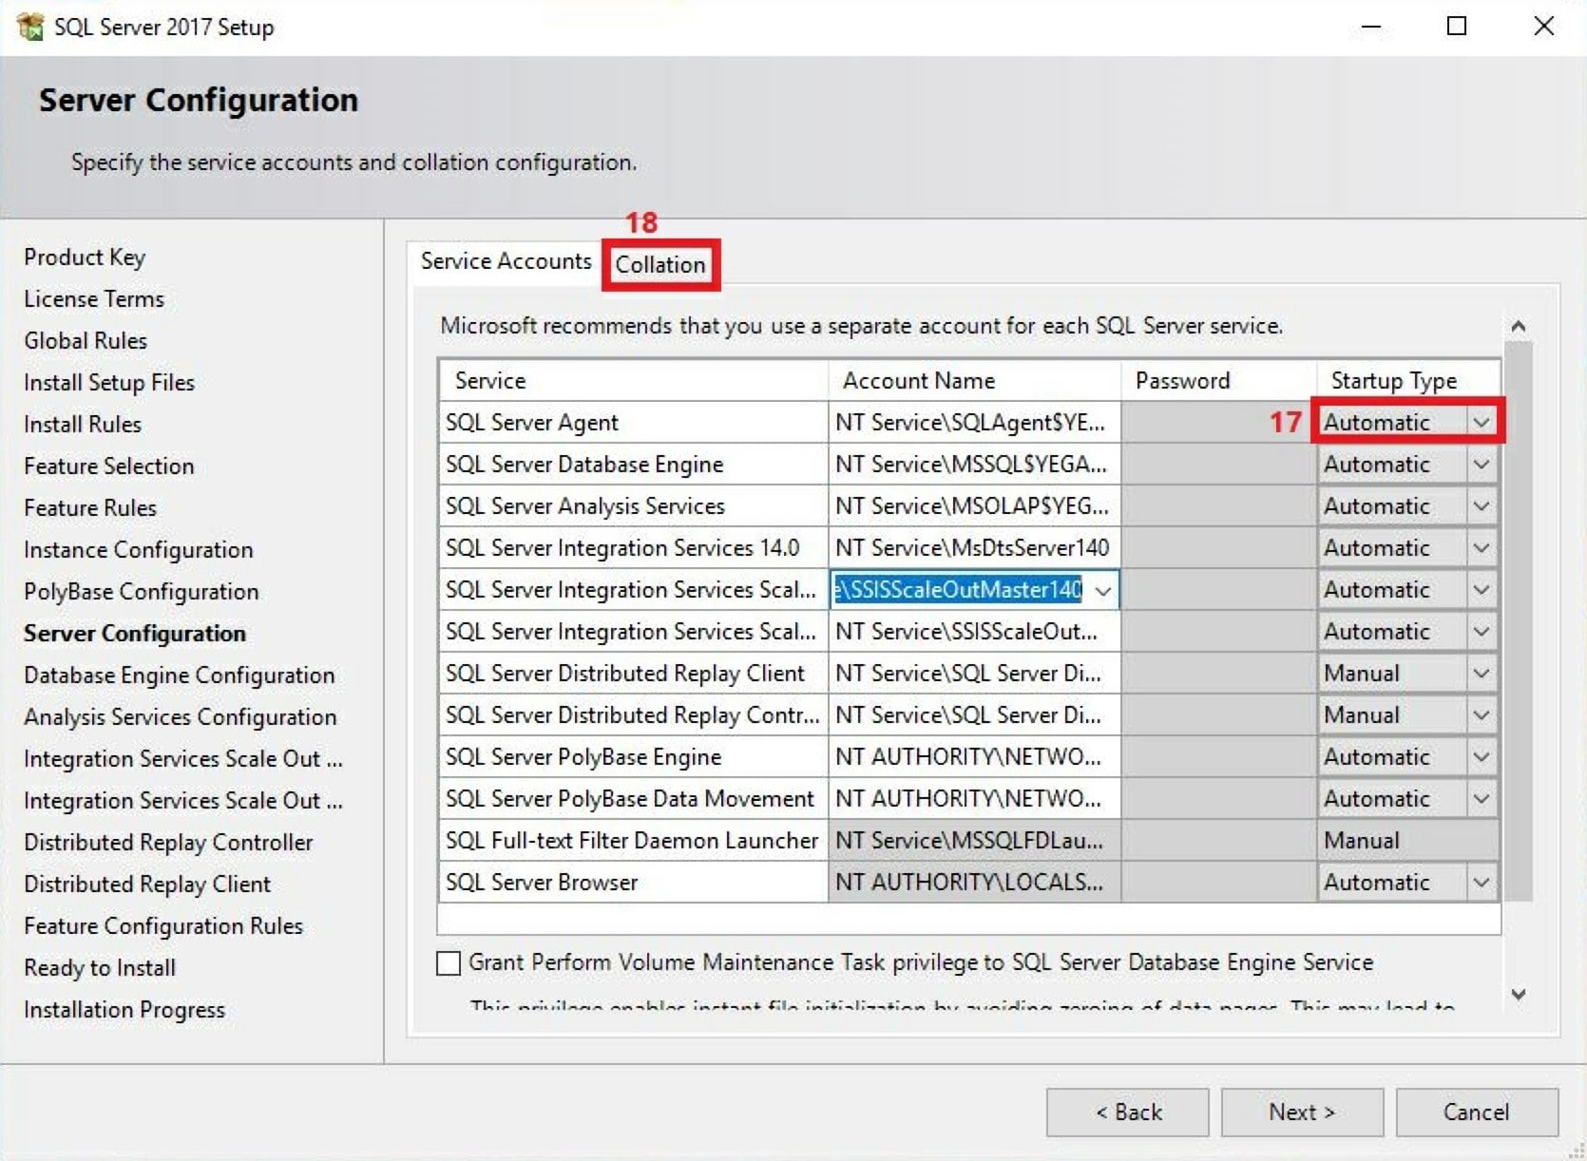Viewport: 1587px width, 1161px height.
Task: Select the SQL Server Agent service cell
Action: 634,423
